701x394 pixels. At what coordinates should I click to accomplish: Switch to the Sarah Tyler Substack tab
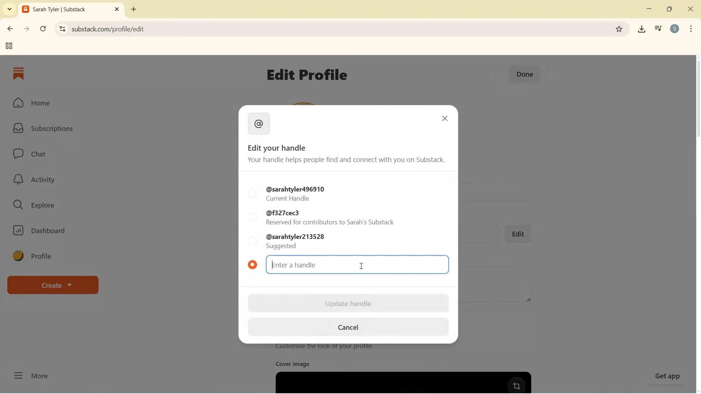tap(66, 9)
